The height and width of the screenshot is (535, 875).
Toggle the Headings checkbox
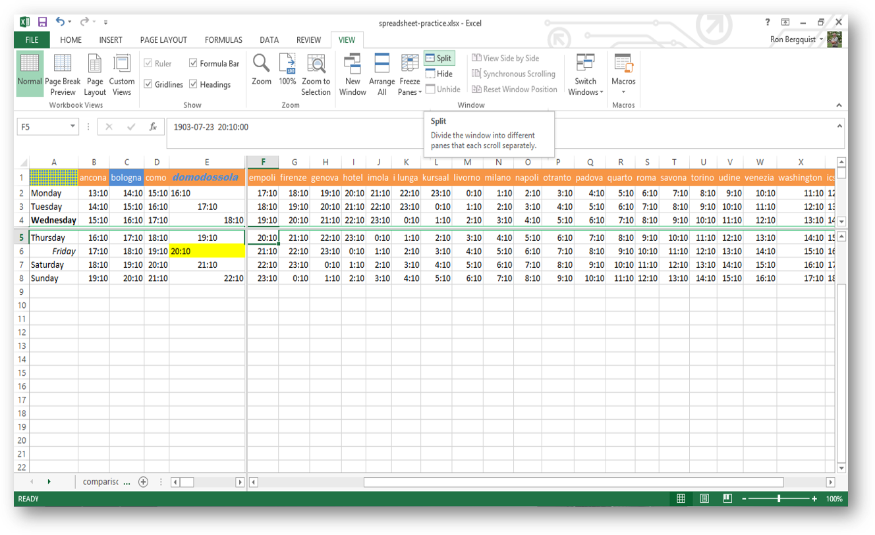(x=193, y=84)
